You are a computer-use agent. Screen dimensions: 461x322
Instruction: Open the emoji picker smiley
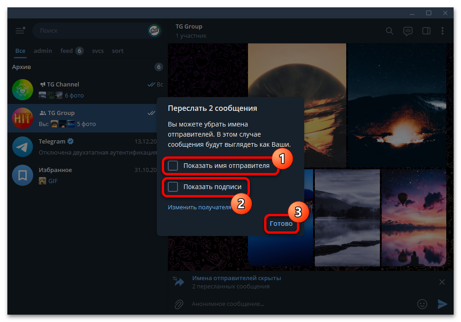point(422,304)
